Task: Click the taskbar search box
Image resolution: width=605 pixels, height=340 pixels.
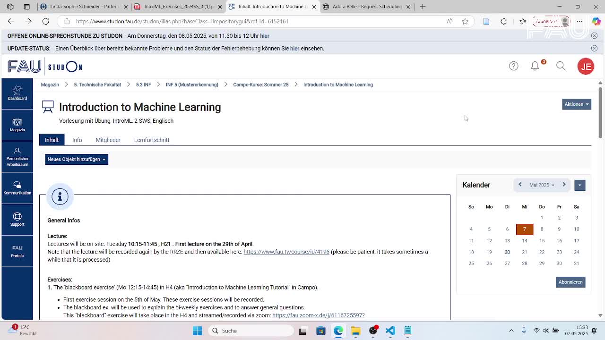Action: coord(251,331)
